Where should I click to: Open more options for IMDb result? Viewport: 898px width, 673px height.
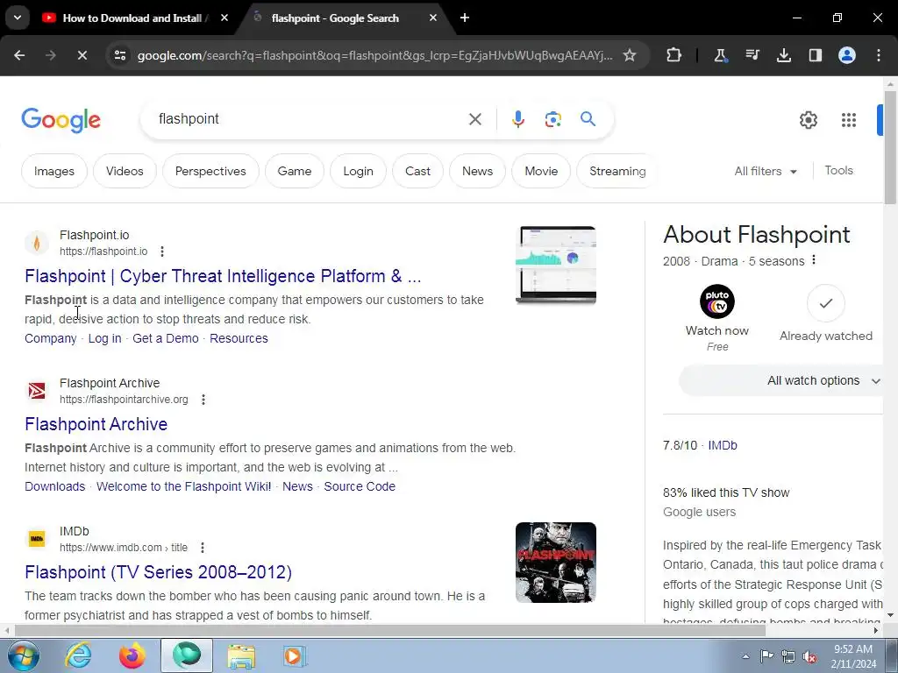click(203, 548)
